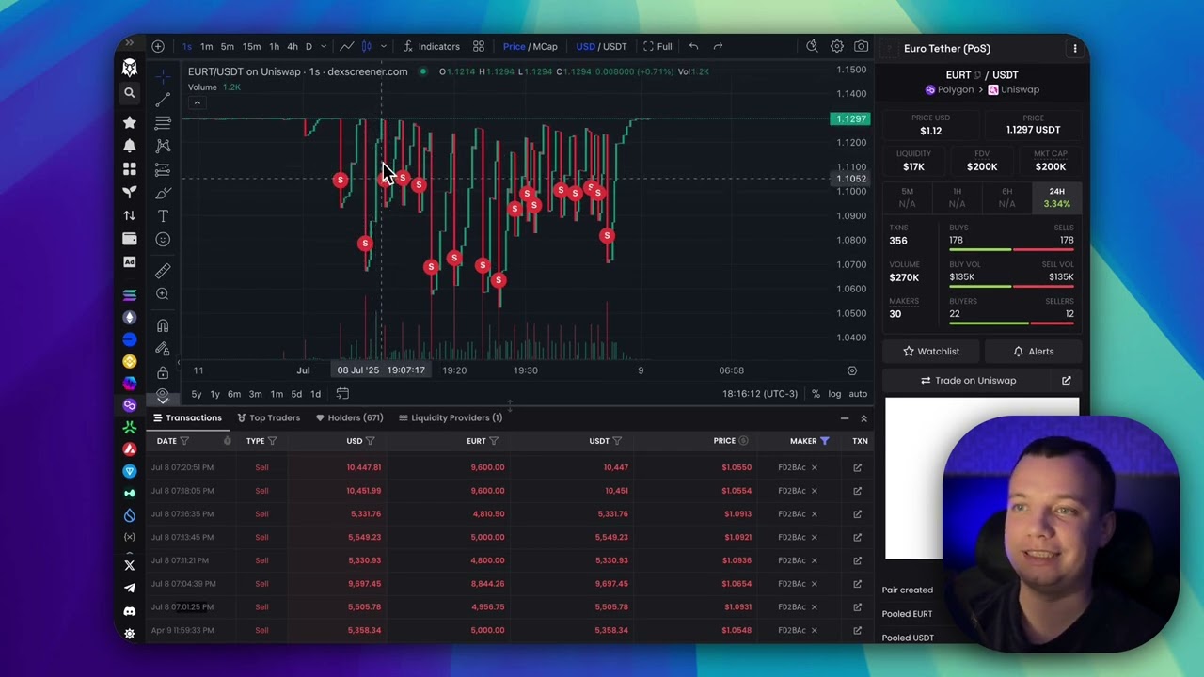Open pair options three-dot menu

coord(1075,48)
